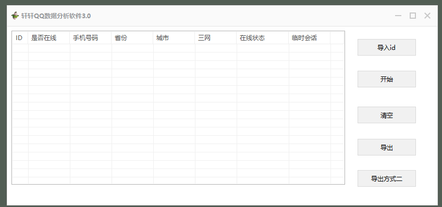Maximize the window
This screenshot has width=442, height=207.
(x=413, y=16)
